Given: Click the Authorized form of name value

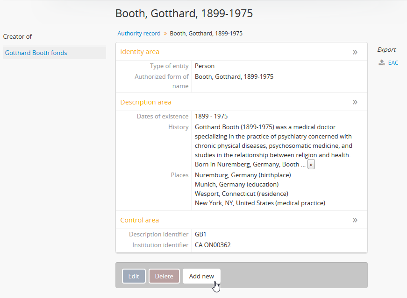Looking at the screenshot, I should pos(234,76).
